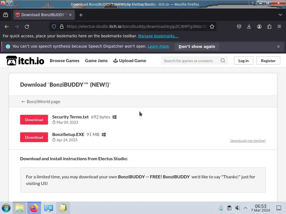The height and width of the screenshot is (214, 286).
Task: Bookmark this page with the star icon
Action: point(212,26)
